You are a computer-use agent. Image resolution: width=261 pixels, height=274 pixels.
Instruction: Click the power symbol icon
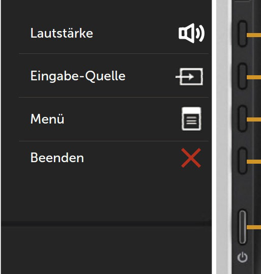(243, 257)
